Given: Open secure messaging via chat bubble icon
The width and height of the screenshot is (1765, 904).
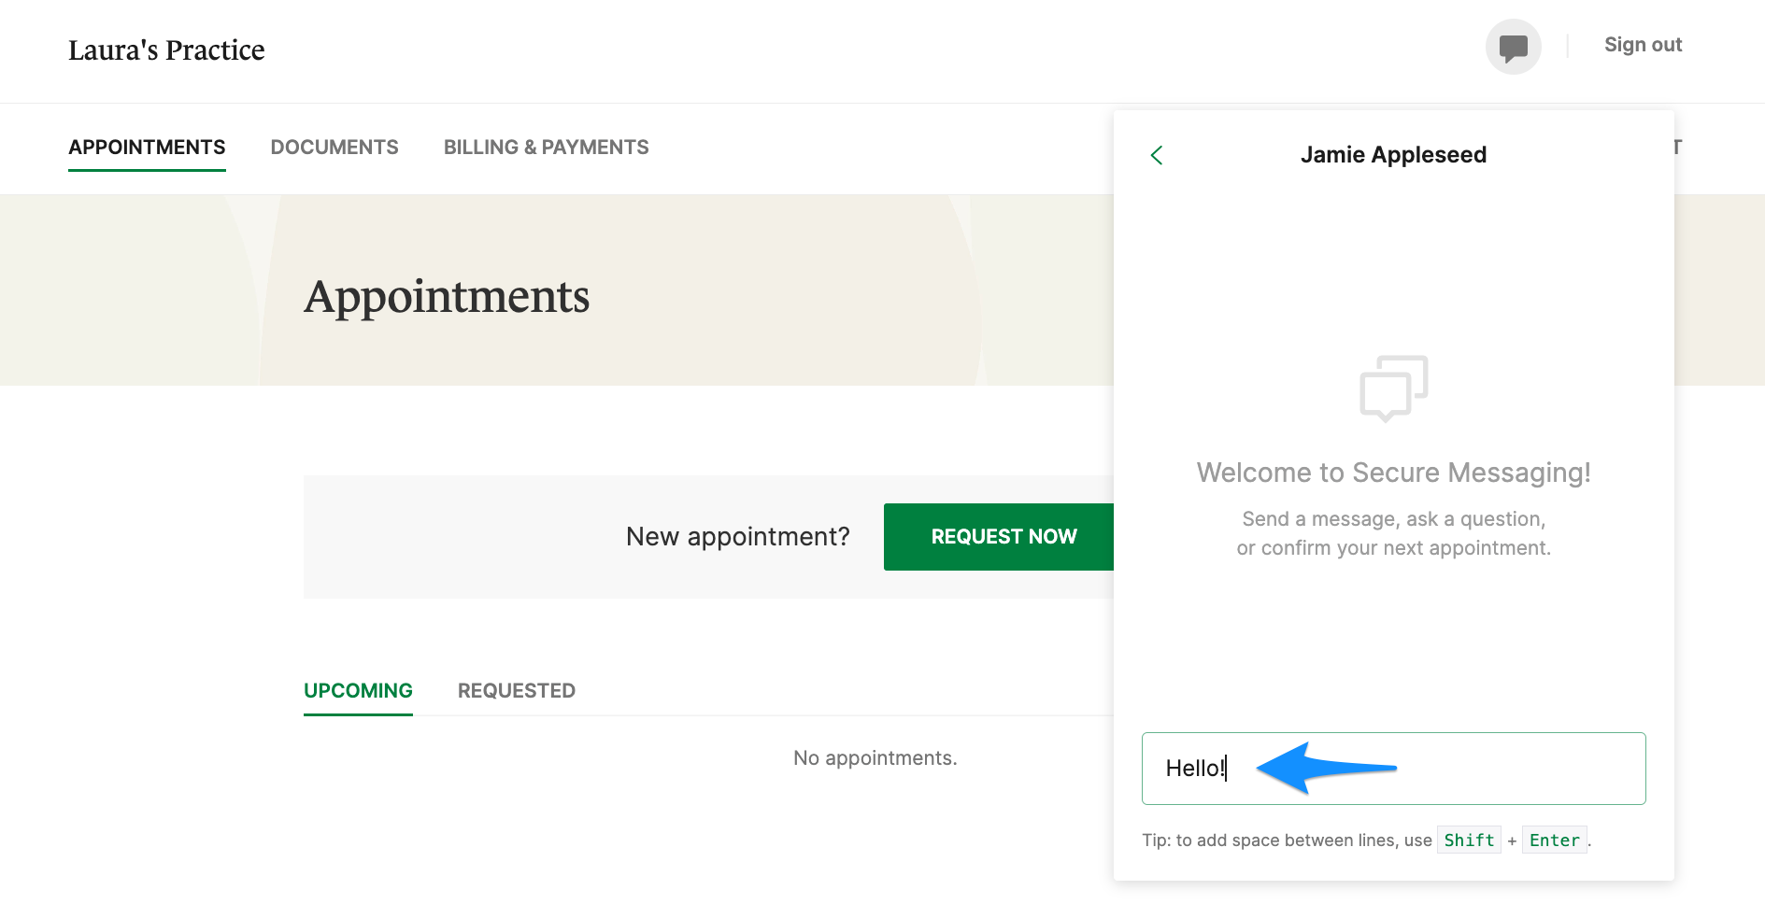Looking at the screenshot, I should pos(1513,45).
